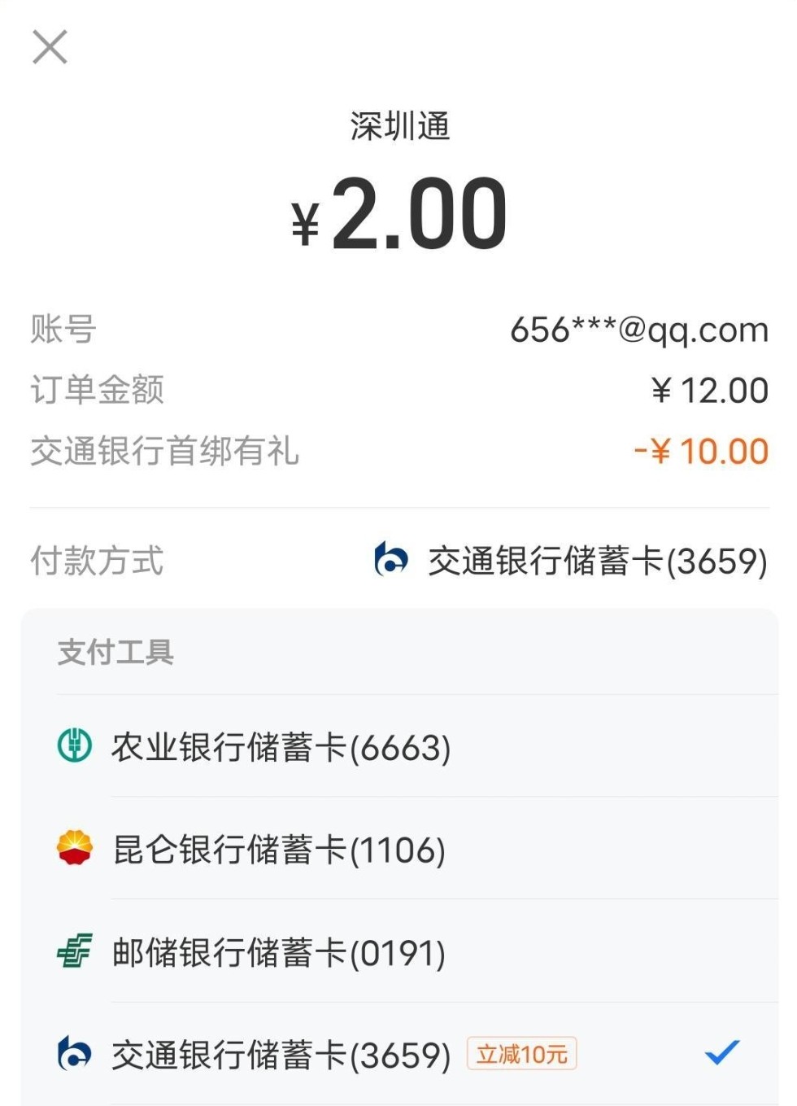Click the Bank of Communications icon in list
This screenshot has width=797, height=1106.
[75, 1053]
